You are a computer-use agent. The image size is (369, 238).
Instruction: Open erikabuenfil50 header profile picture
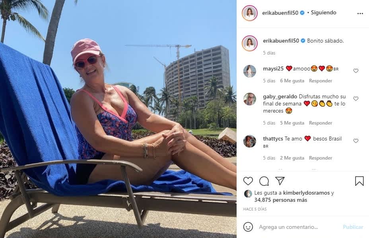250,13
